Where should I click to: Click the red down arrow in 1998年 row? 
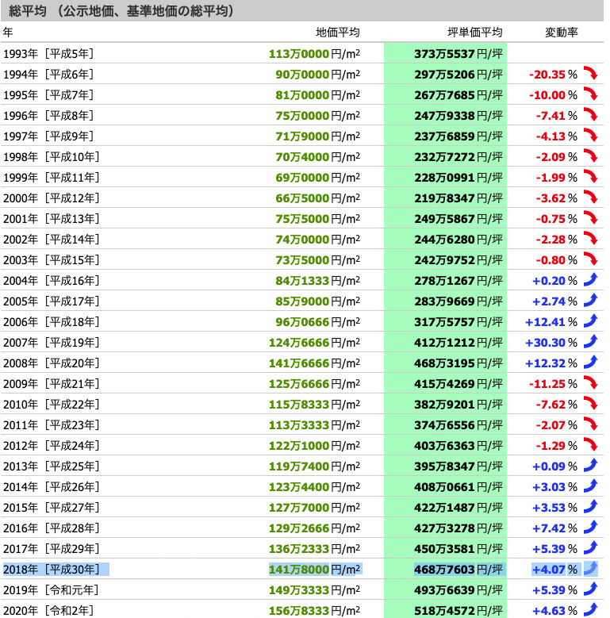tap(590, 156)
